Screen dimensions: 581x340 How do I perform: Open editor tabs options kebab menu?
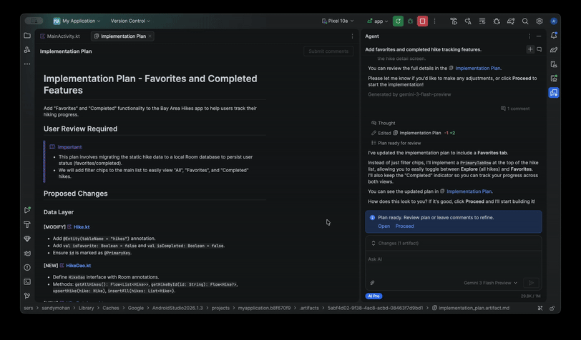click(x=352, y=36)
